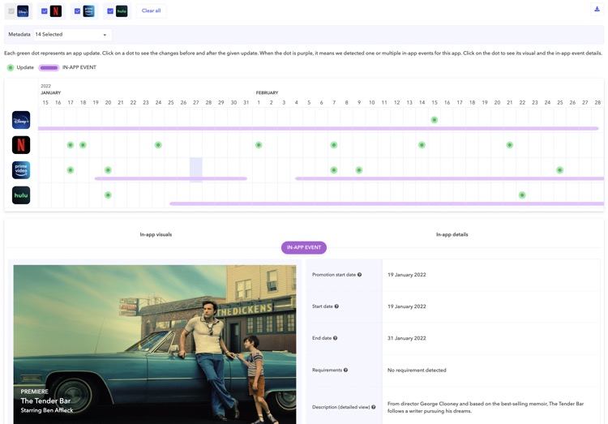Screen dimensions: 608x424
Task: Toggle the Hulu checkbox in the top filter row
Action: point(110,11)
